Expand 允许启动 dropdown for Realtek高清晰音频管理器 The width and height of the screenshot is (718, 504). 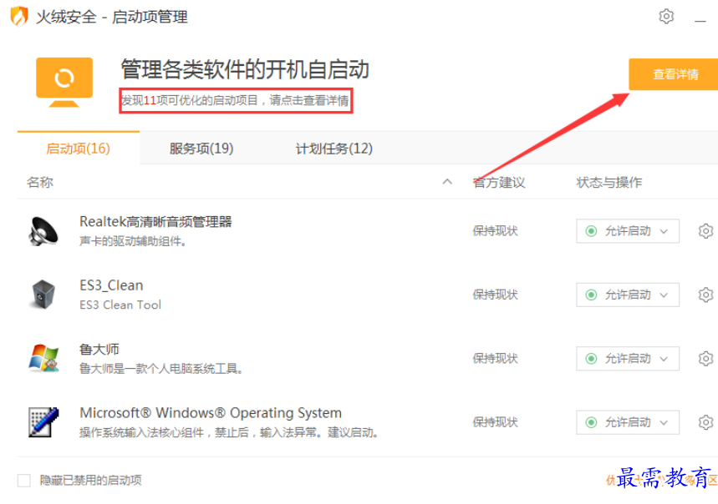coord(628,231)
